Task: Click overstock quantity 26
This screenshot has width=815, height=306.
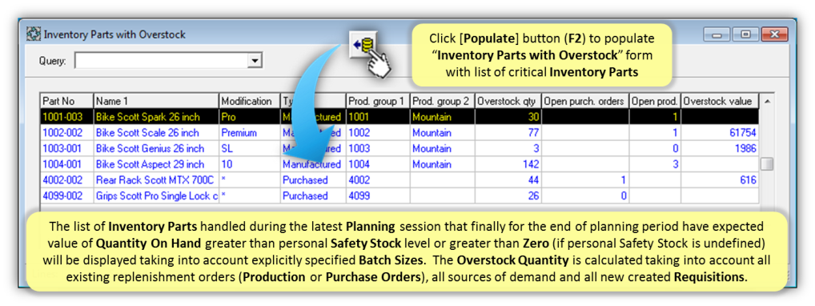Action: tap(532, 196)
